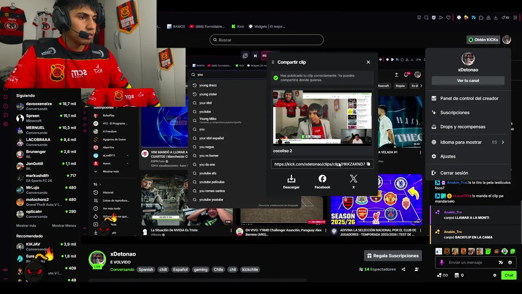The width and height of the screenshot is (522, 294).
Task: Open Panel de control del creador
Action: point(468,98)
